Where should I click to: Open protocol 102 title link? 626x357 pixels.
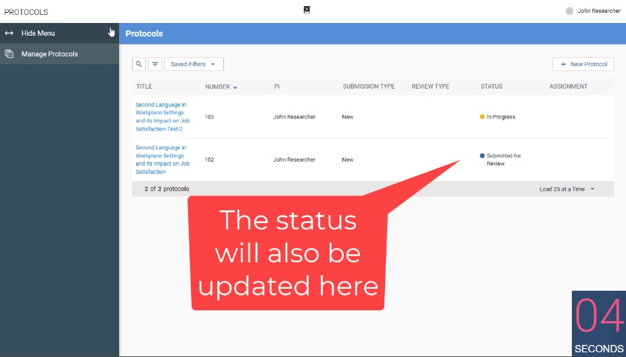pyautogui.click(x=162, y=160)
